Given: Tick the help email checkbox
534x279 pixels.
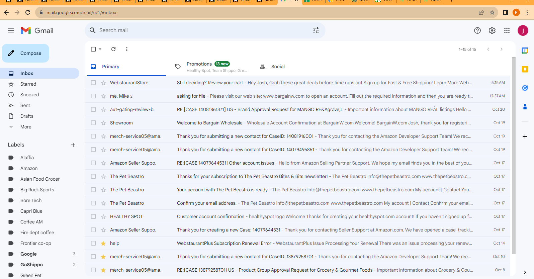Looking at the screenshot, I should 93,243.
